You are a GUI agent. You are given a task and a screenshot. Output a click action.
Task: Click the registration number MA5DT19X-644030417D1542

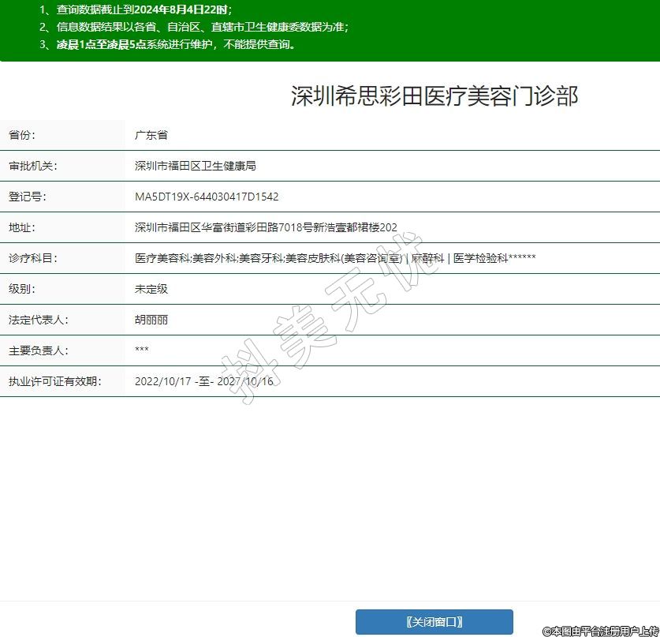(x=207, y=197)
